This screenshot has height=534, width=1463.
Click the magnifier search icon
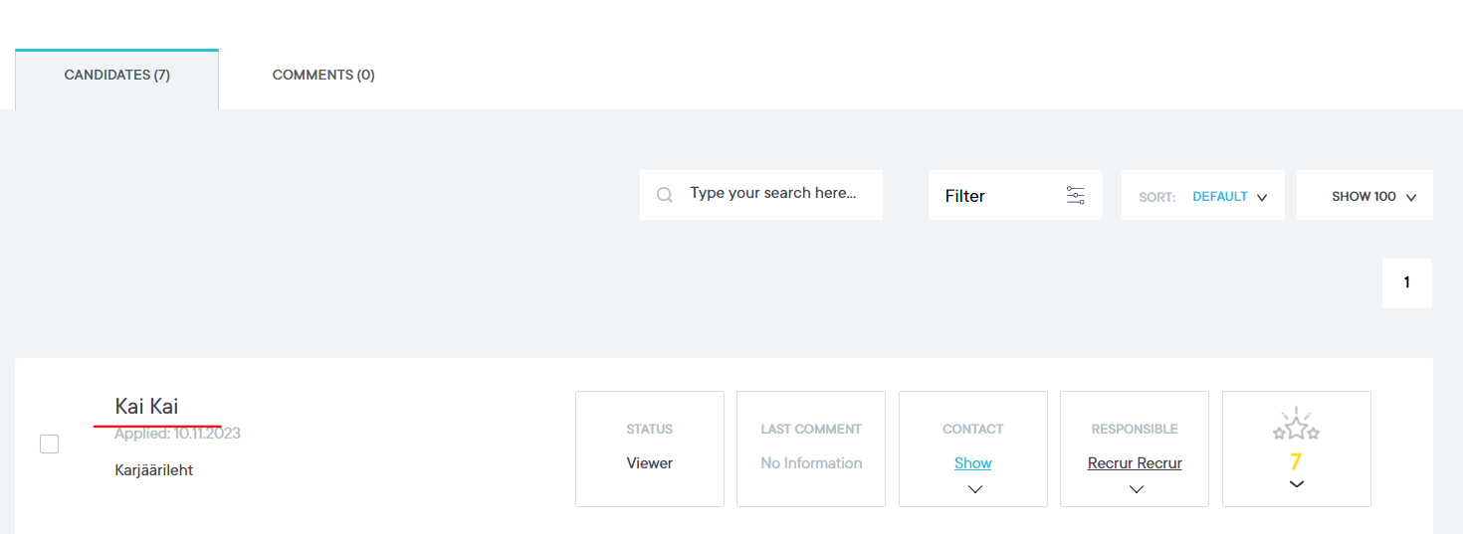coord(665,195)
